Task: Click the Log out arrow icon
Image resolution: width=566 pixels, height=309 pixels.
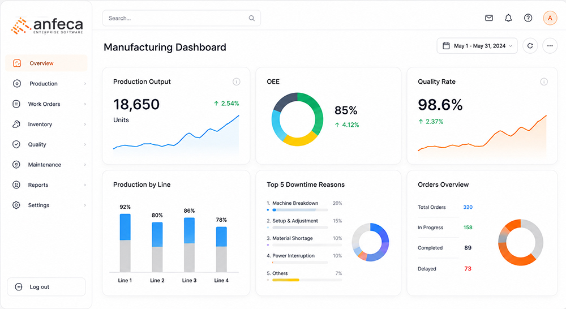Action: tap(19, 287)
